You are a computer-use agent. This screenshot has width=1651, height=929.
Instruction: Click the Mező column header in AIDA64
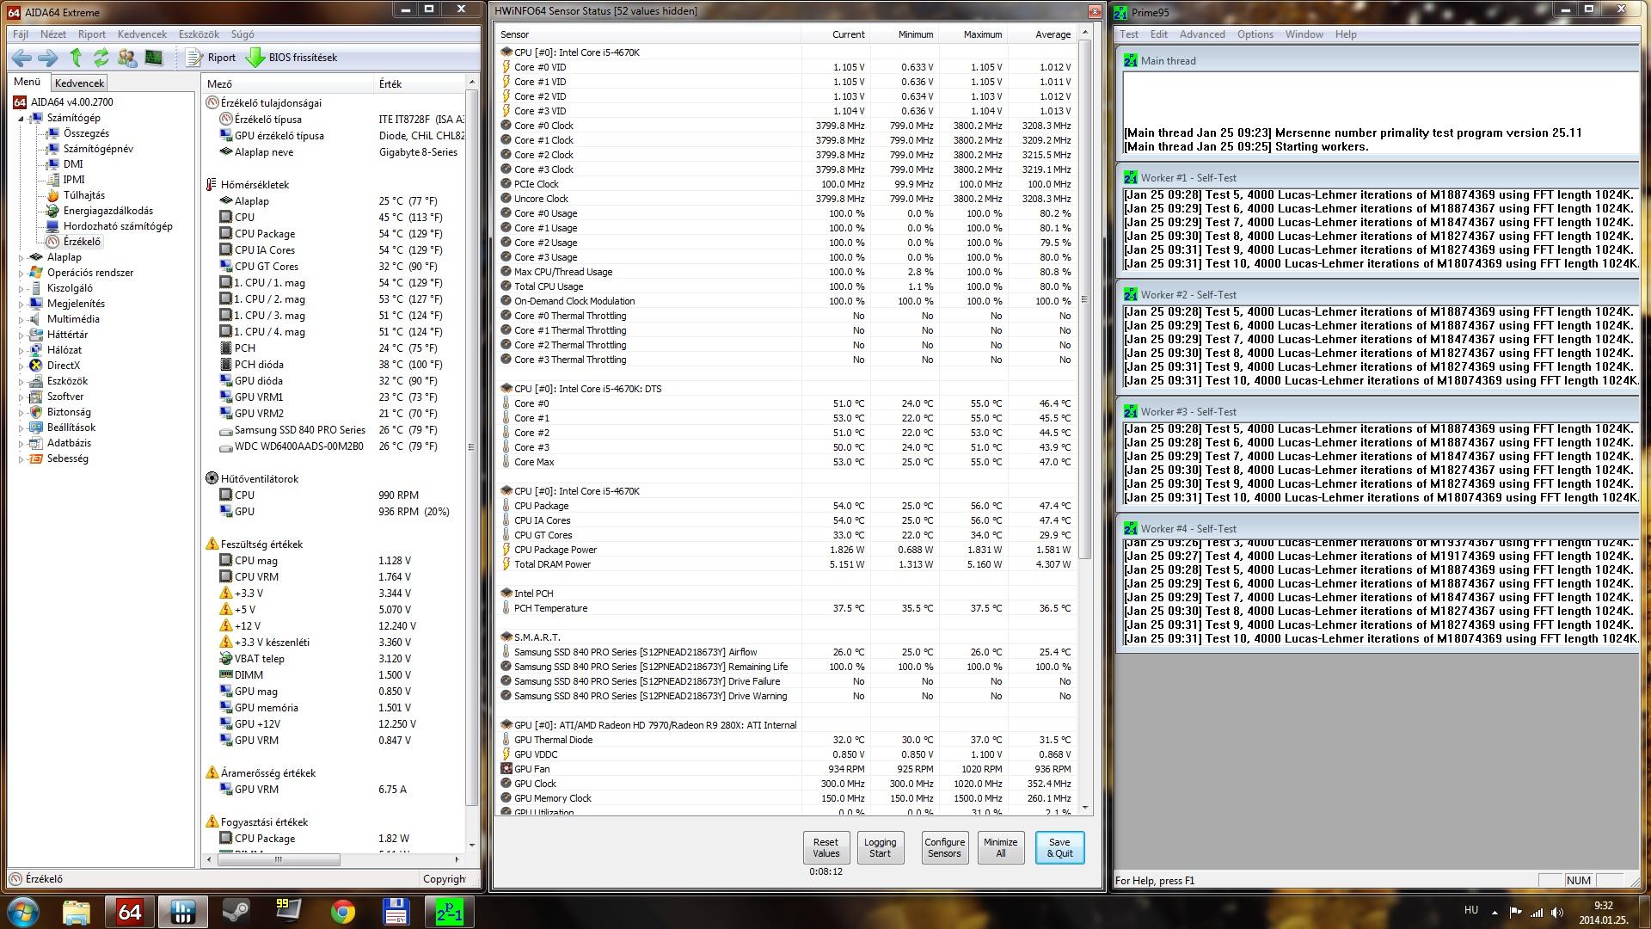pyautogui.click(x=288, y=83)
